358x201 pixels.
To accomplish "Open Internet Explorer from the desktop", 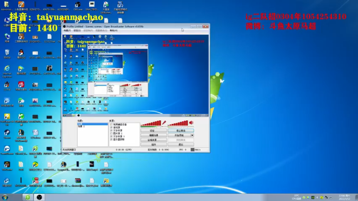I will (7, 71).
